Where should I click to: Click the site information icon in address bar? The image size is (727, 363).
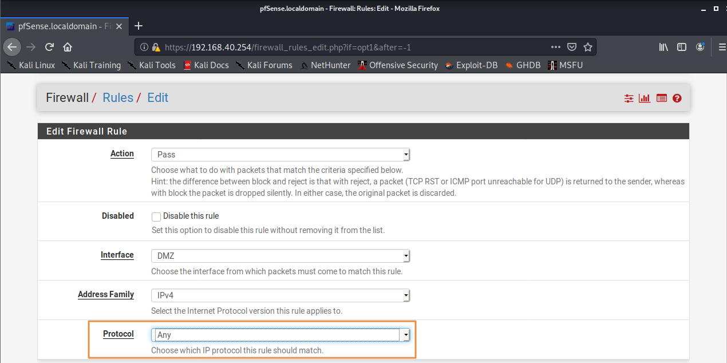(144, 47)
